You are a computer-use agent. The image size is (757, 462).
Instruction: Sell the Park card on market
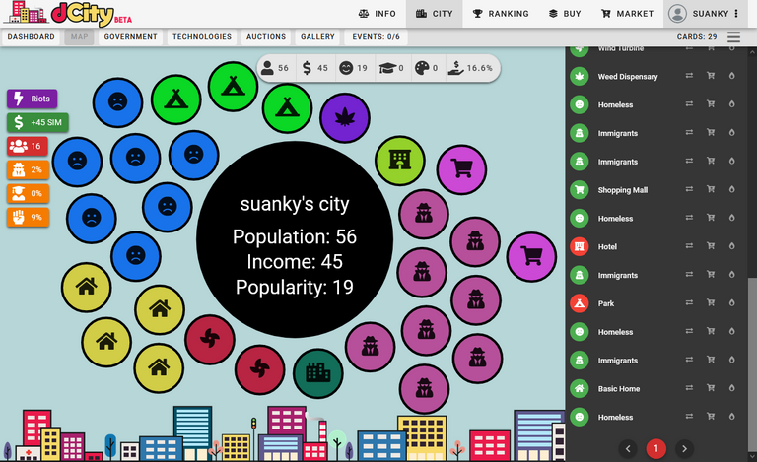click(711, 302)
